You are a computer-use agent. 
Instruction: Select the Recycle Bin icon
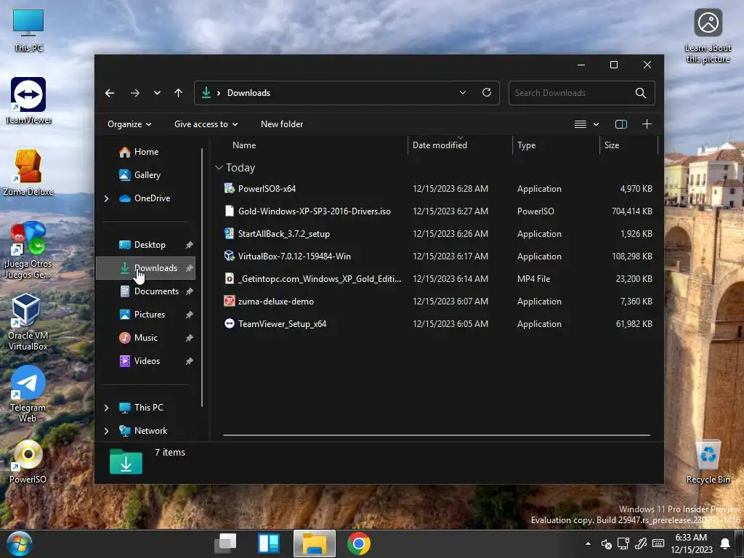pos(708,461)
